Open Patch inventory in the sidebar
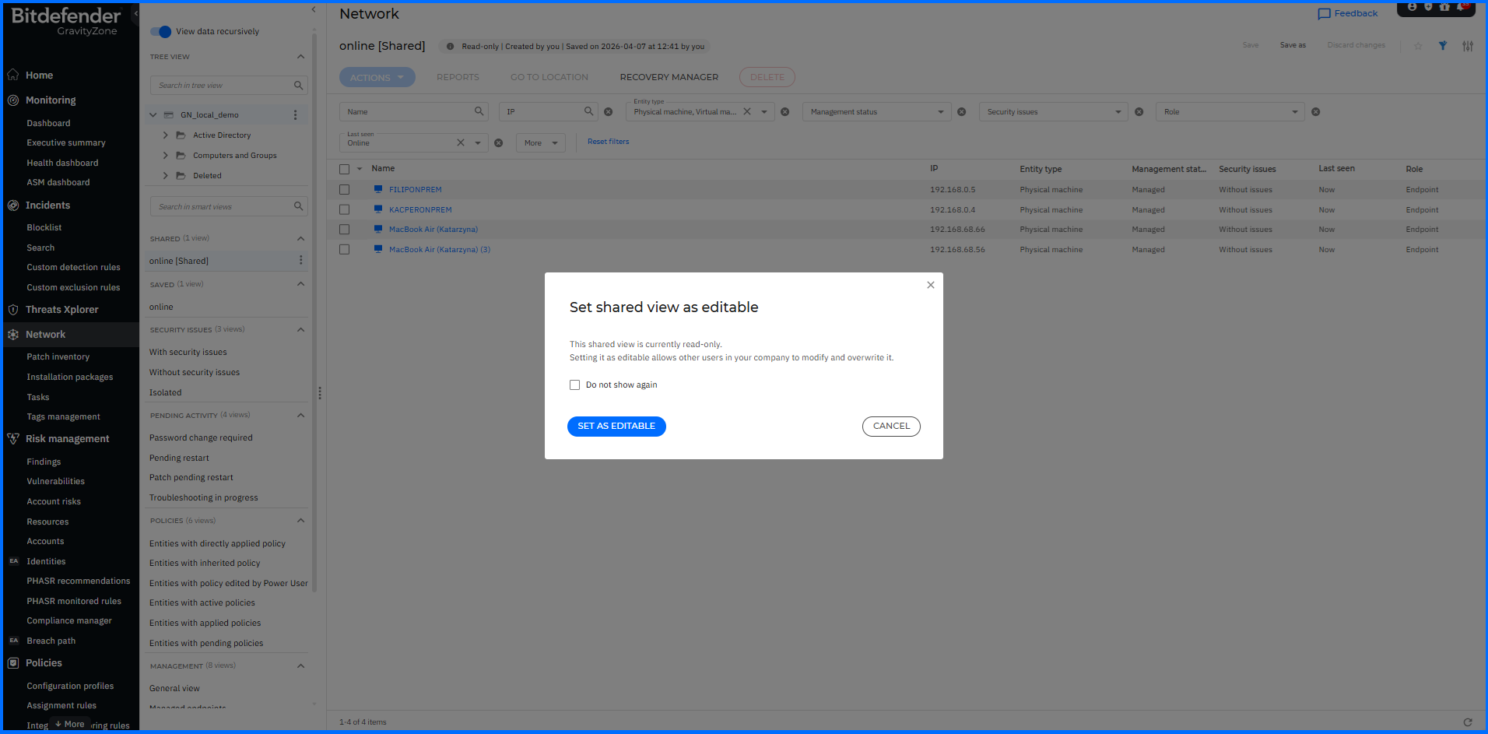 tap(58, 356)
